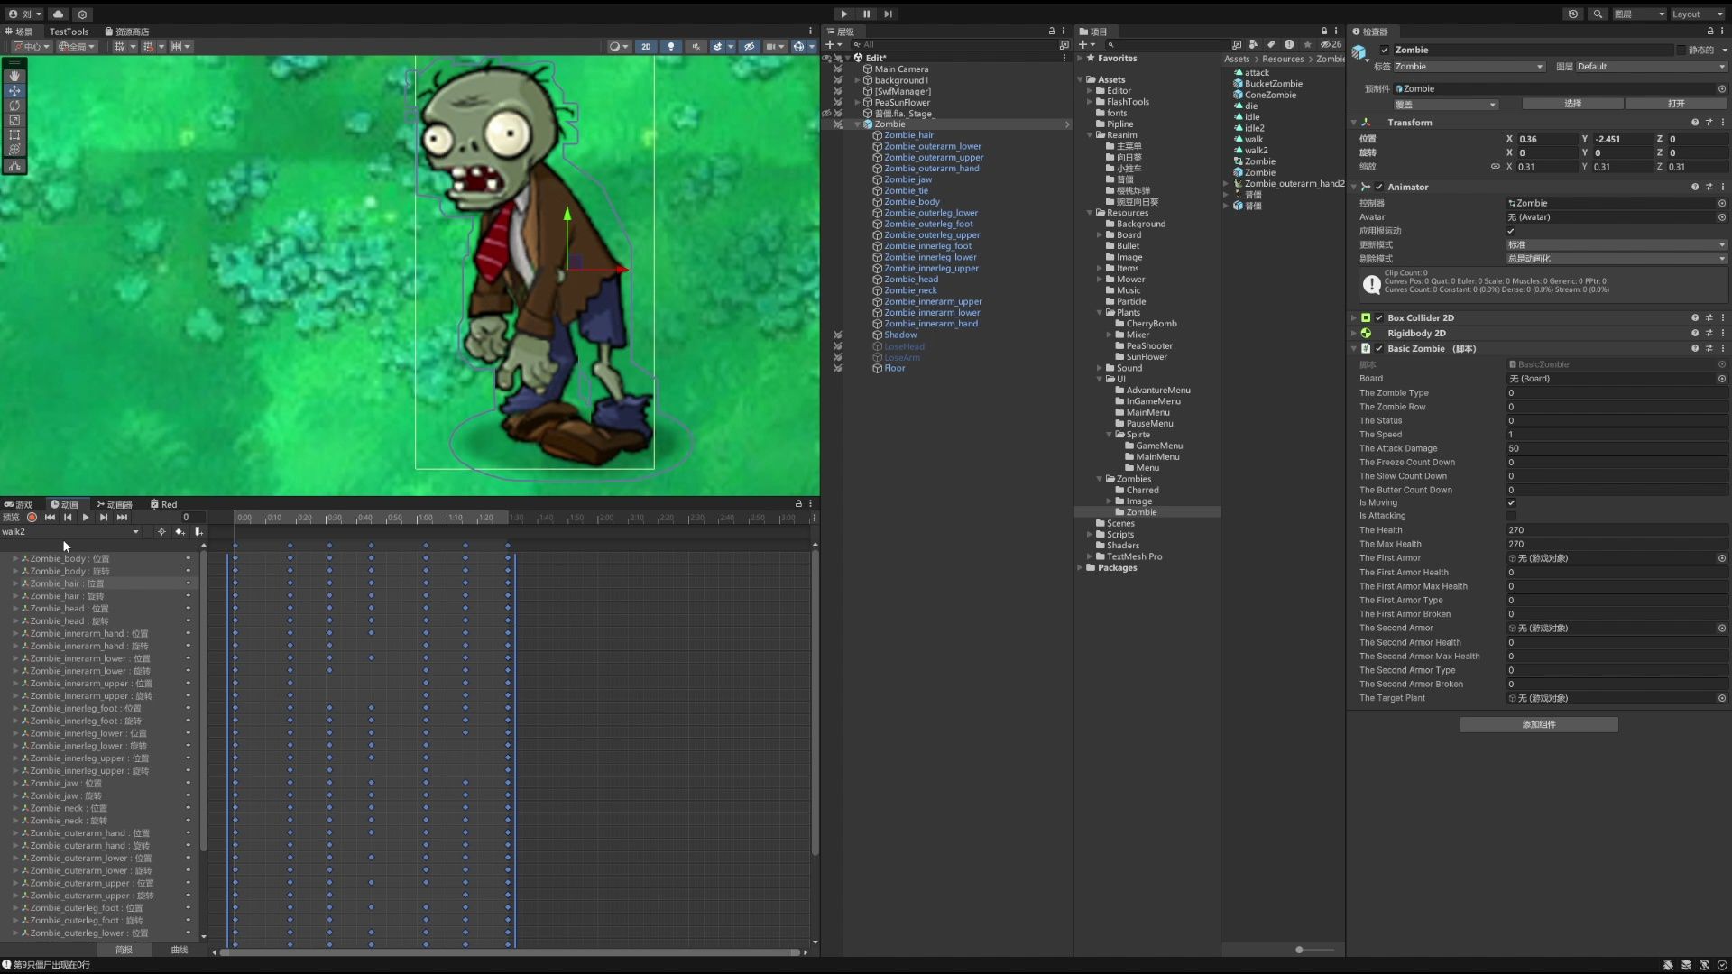Expand Zombie_body position property
This screenshot has width=1732, height=974.
(15, 559)
